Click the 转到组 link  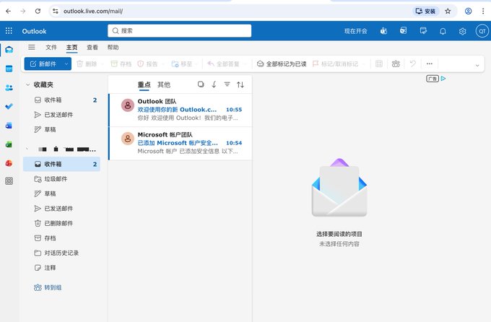48,287
